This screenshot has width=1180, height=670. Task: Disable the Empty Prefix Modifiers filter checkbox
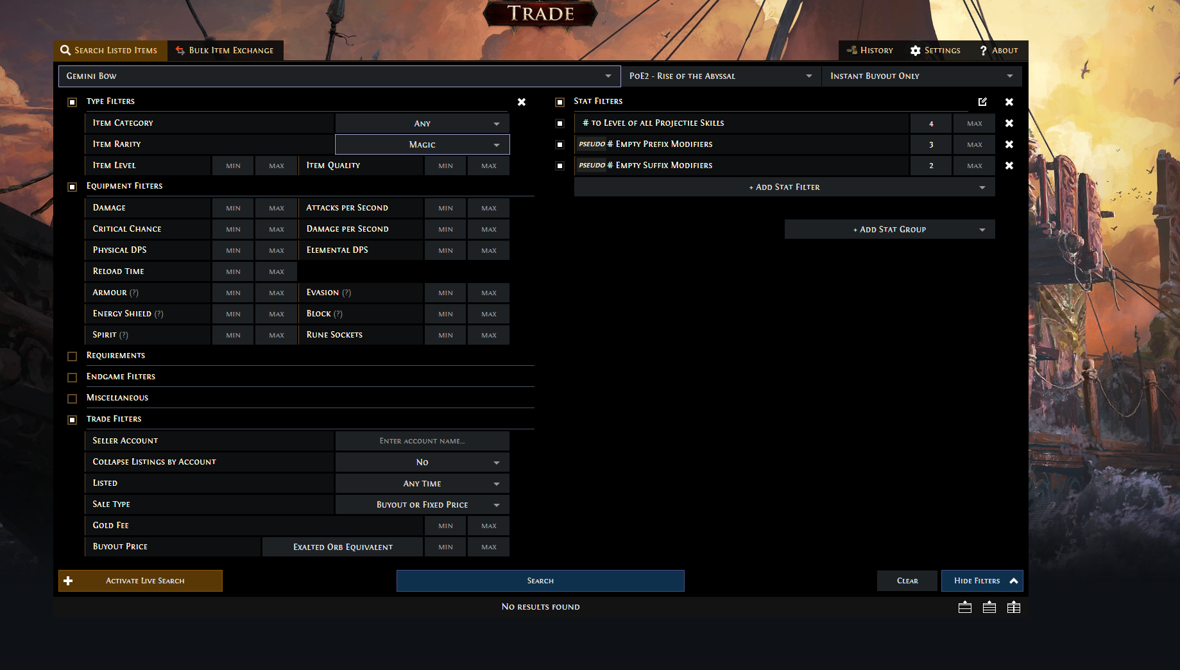coord(560,144)
